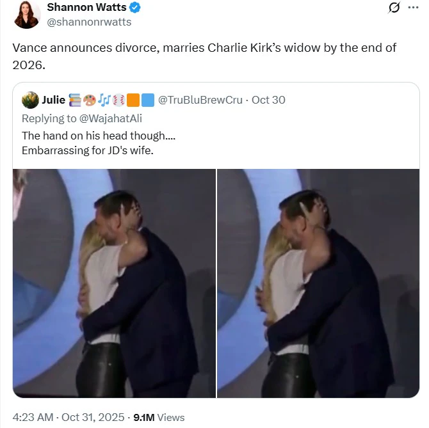
Task: Open the left photo in quoted post
Action: pos(114,283)
